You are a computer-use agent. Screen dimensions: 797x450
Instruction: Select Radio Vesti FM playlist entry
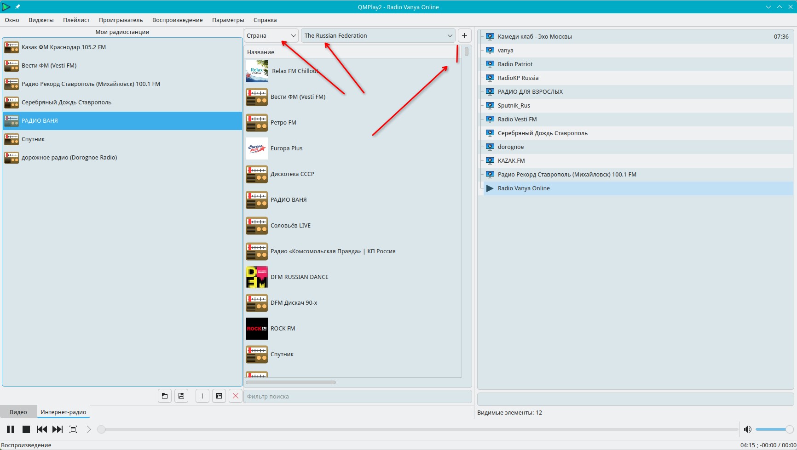(638, 119)
